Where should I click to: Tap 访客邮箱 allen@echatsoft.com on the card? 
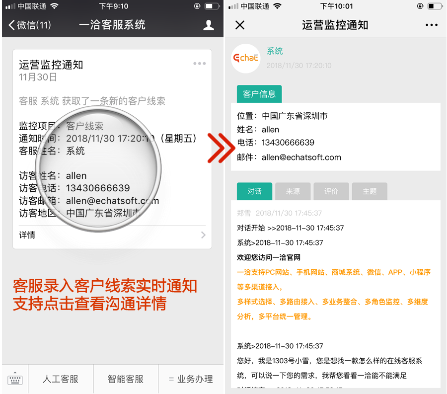[x=89, y=201]
